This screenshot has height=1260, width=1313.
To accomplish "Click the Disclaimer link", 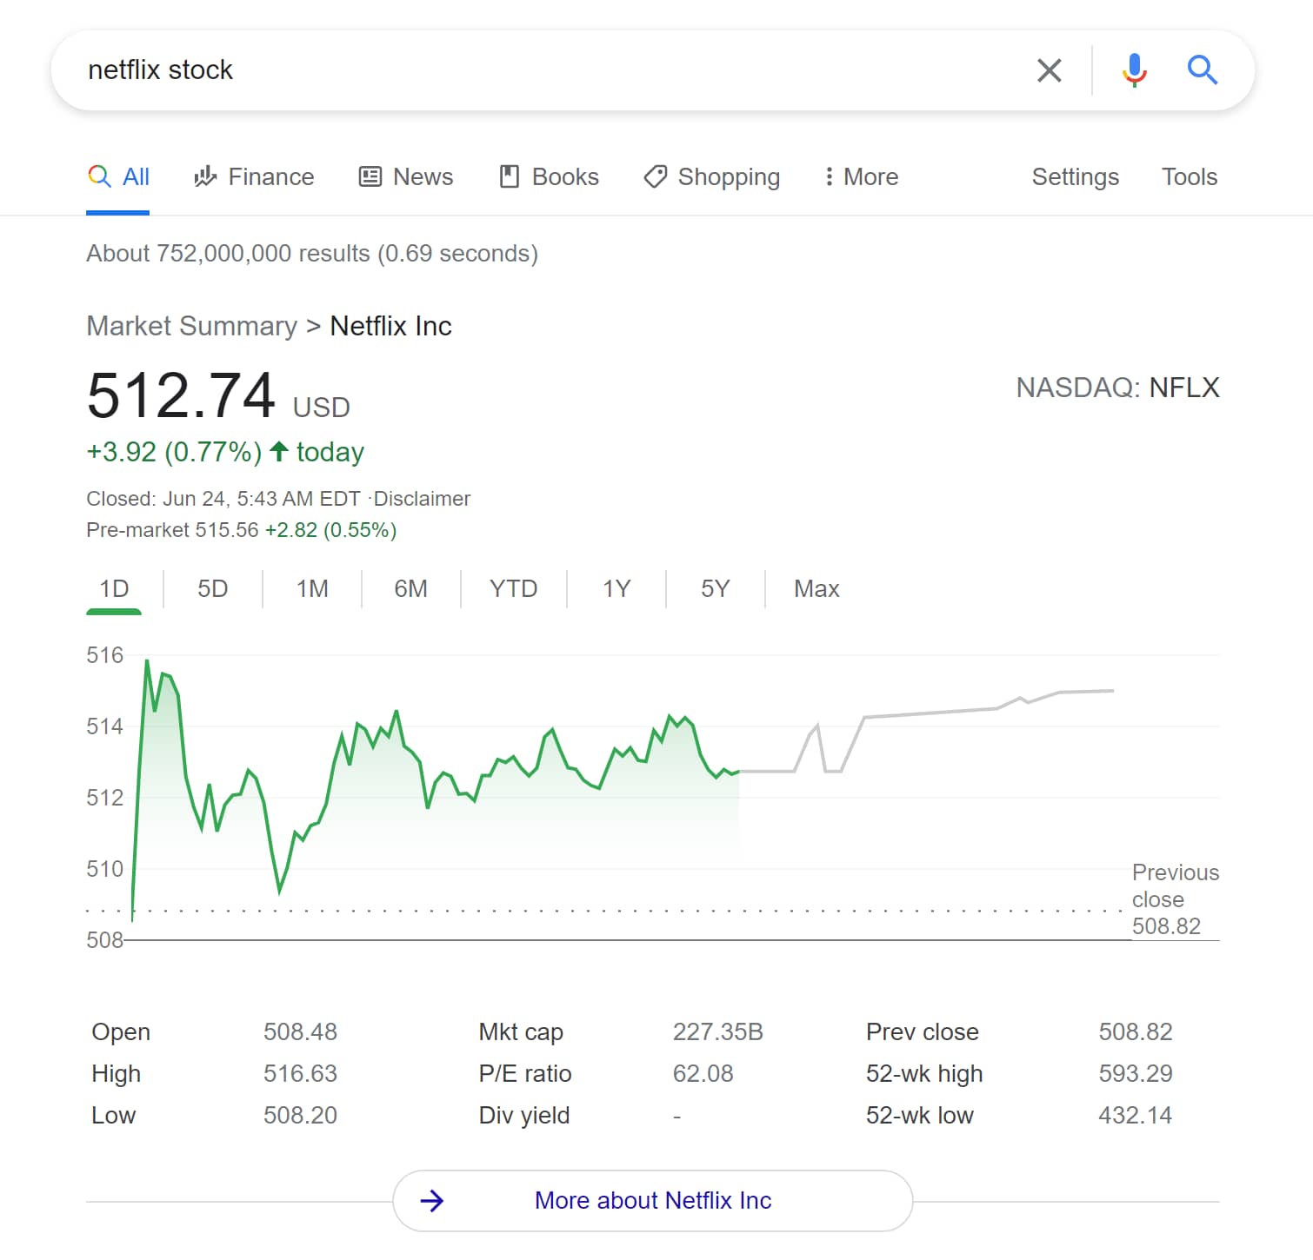I will (x=422, y=499).
